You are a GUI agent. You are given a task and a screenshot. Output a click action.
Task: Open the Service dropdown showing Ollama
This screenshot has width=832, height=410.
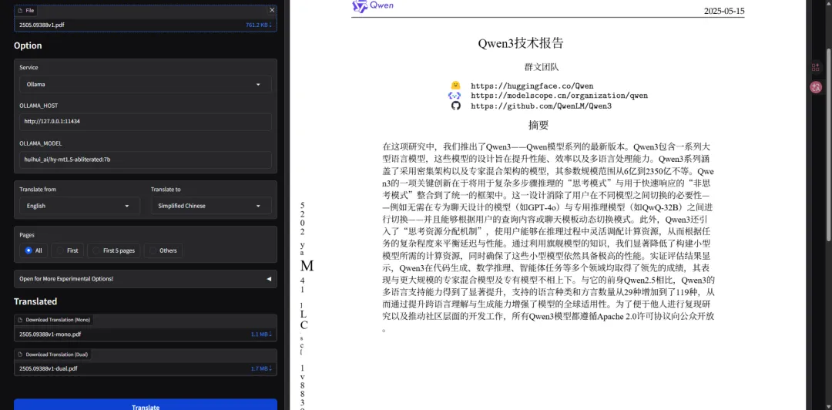click(x=146, y=84)
